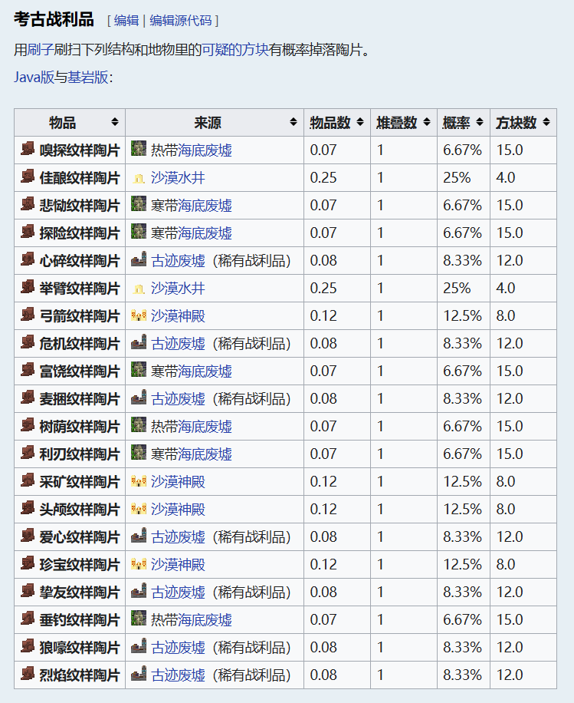
Task: Click 8.33% probability in 麦捆纹样陶片 row
Action: click(463, 398)
